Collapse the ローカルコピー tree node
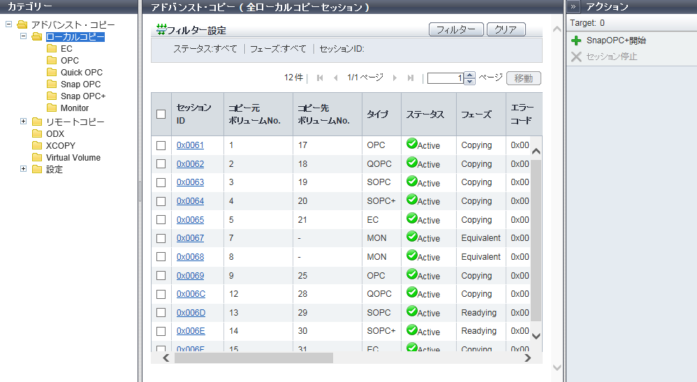 (24, 36)
